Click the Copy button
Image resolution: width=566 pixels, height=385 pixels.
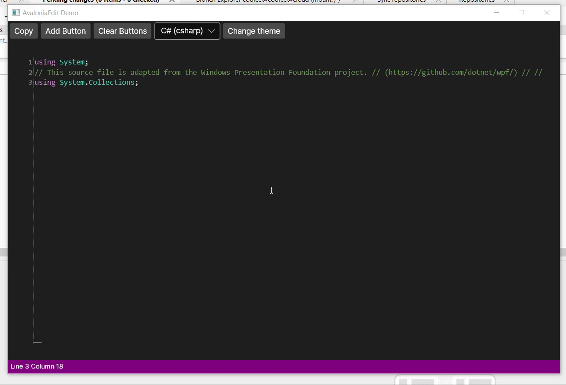[x=23, y=31]
